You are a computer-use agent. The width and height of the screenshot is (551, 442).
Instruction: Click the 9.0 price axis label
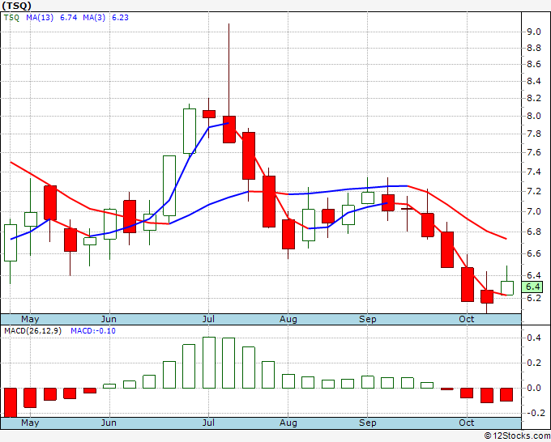[533, 32]
